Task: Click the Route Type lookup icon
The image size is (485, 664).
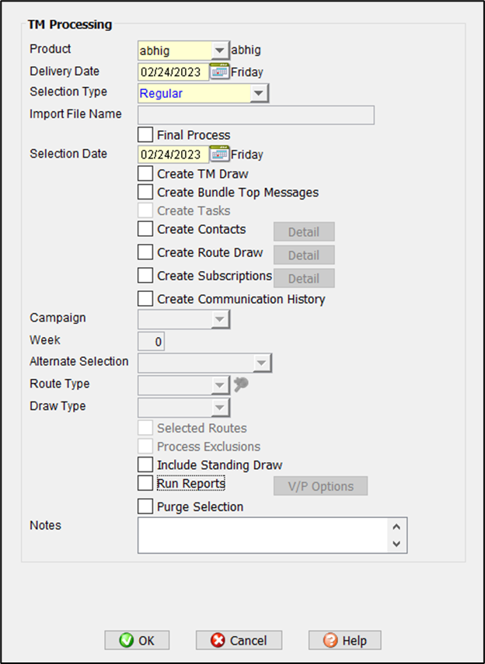Action: 241,384
